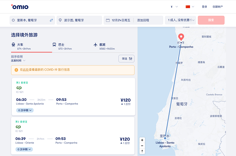Open the calendar date icon
The height and width of the screenshot is (156, 236).
pos(108,20)
